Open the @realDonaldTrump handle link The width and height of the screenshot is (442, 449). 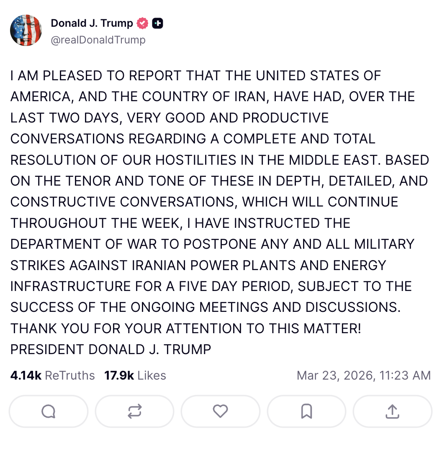[98, 40]
